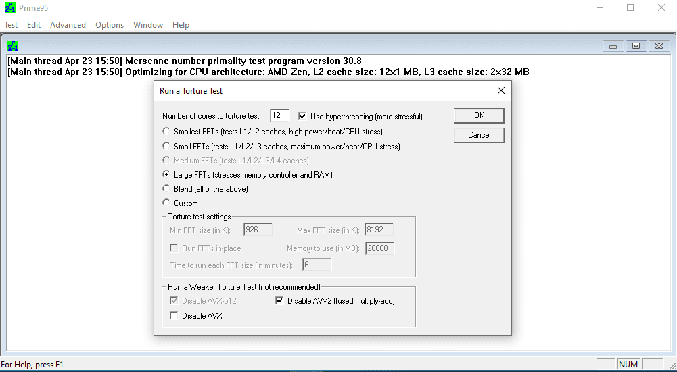Click the Min FFT size field
This screenshot has height=372, width=677.
tap(258, 230)
